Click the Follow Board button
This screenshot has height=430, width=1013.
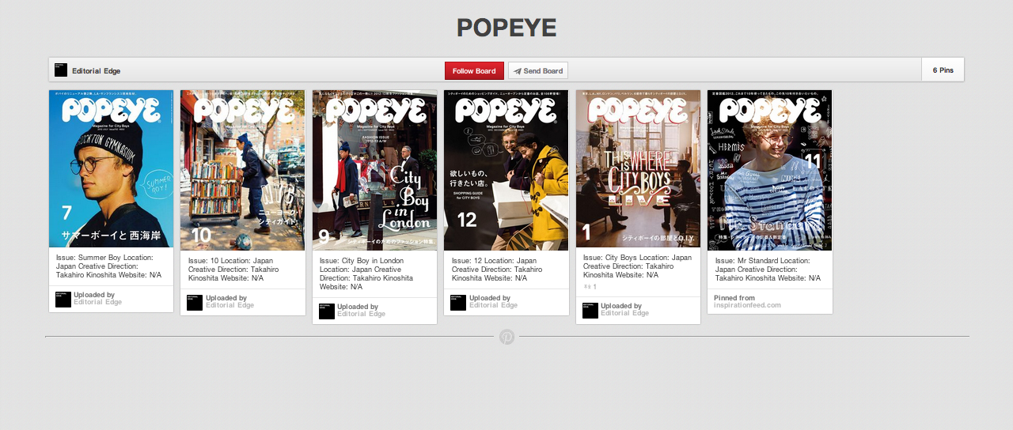pos(474,70)
